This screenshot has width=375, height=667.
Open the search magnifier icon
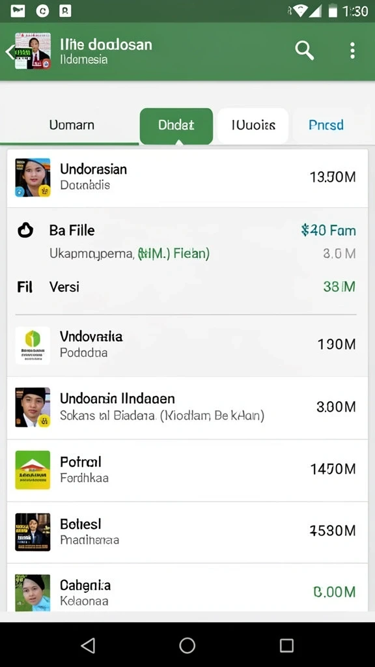tap(305, 51)
